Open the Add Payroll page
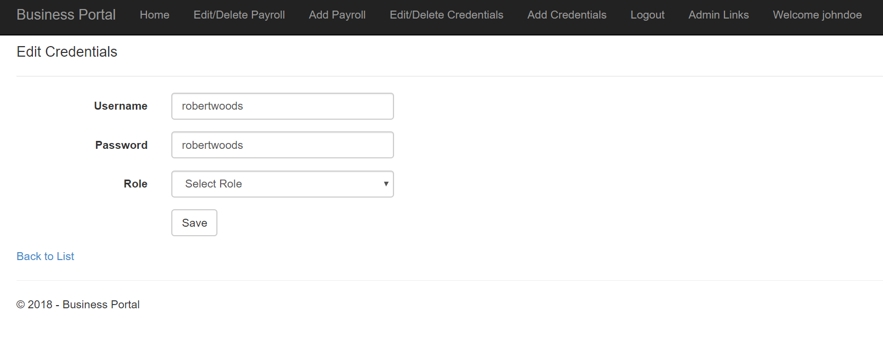The width and height of the screenshot is (883, 357). (x=337, y=15)
